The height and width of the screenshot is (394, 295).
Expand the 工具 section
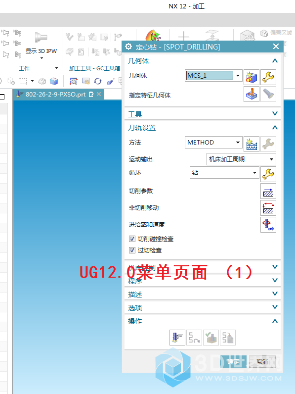pos(275,114)
